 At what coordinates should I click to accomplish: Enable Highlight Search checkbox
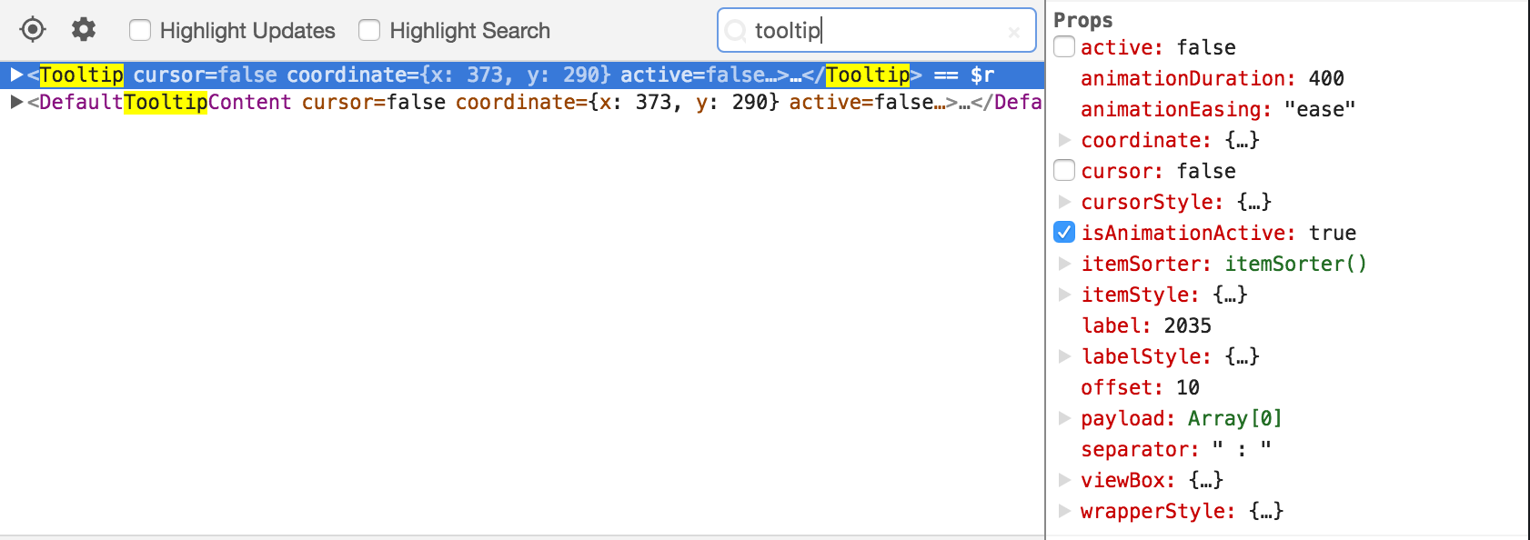coord(369,31)
